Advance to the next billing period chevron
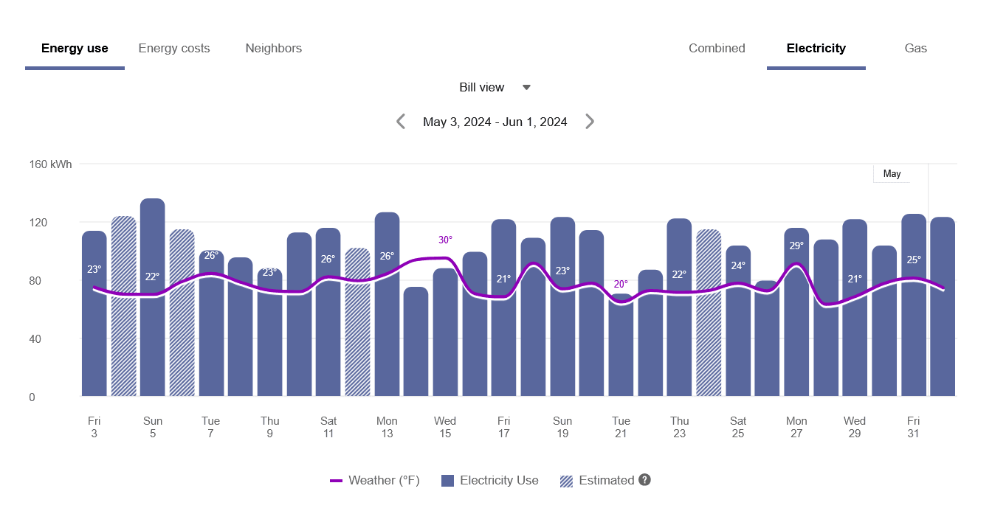Screen dimensions: 992x511 [x=590, y=121]
